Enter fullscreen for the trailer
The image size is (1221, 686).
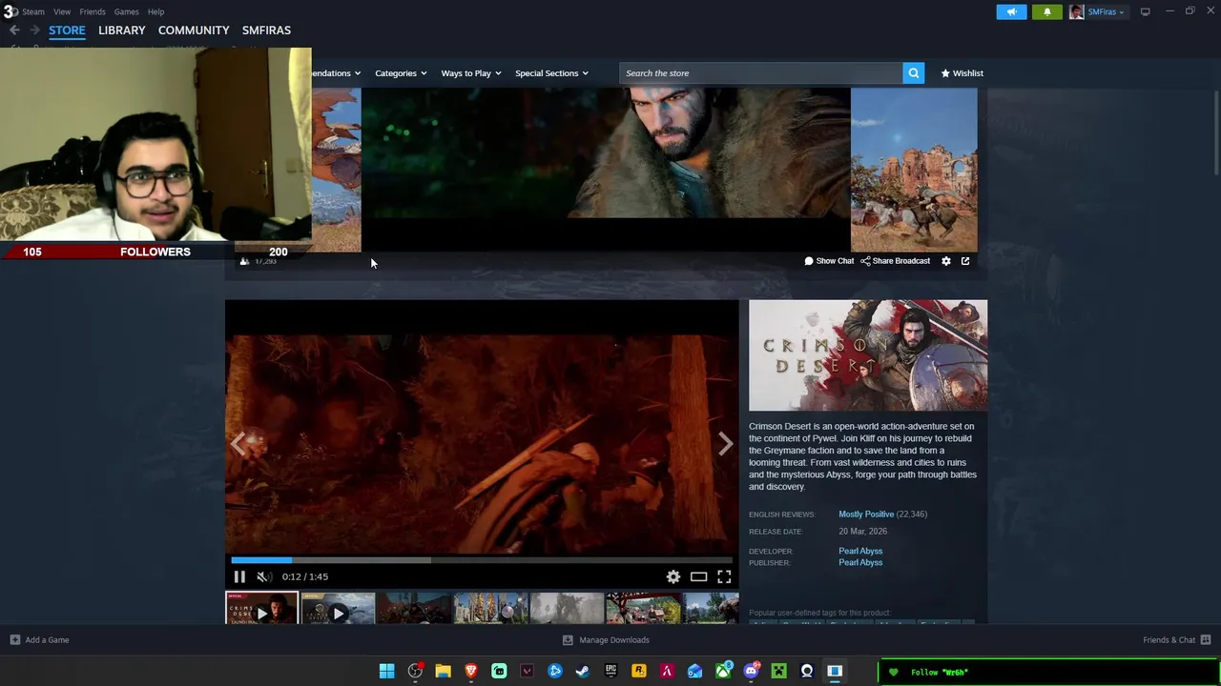tap(724, 576)
